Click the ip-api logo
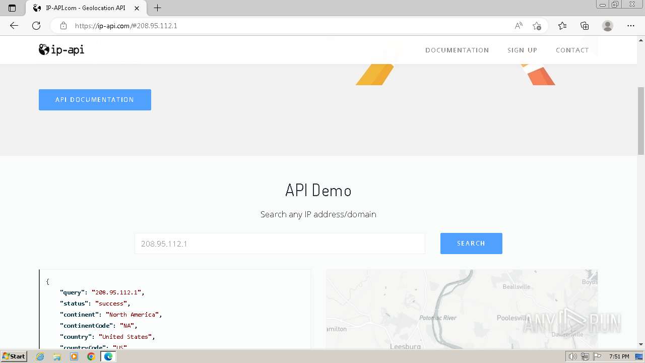Screen dimensions: 645x363 click(61, 49)
